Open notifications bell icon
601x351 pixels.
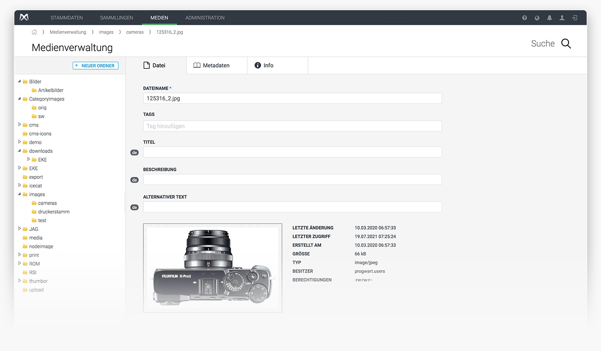549,18
